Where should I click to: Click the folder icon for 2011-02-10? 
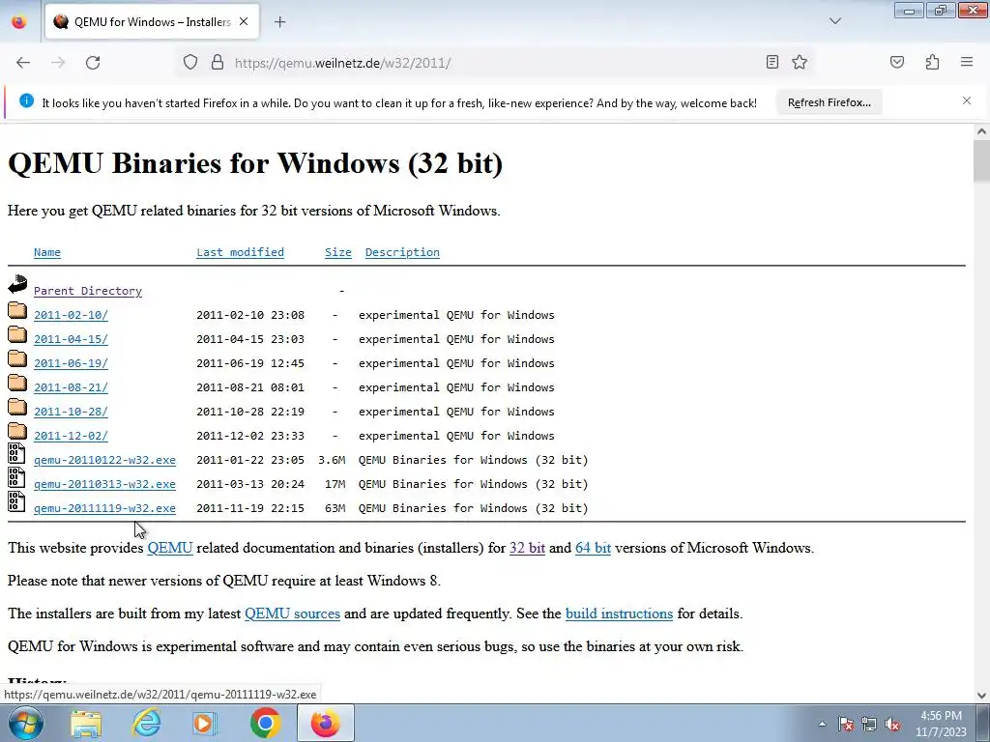17,311
